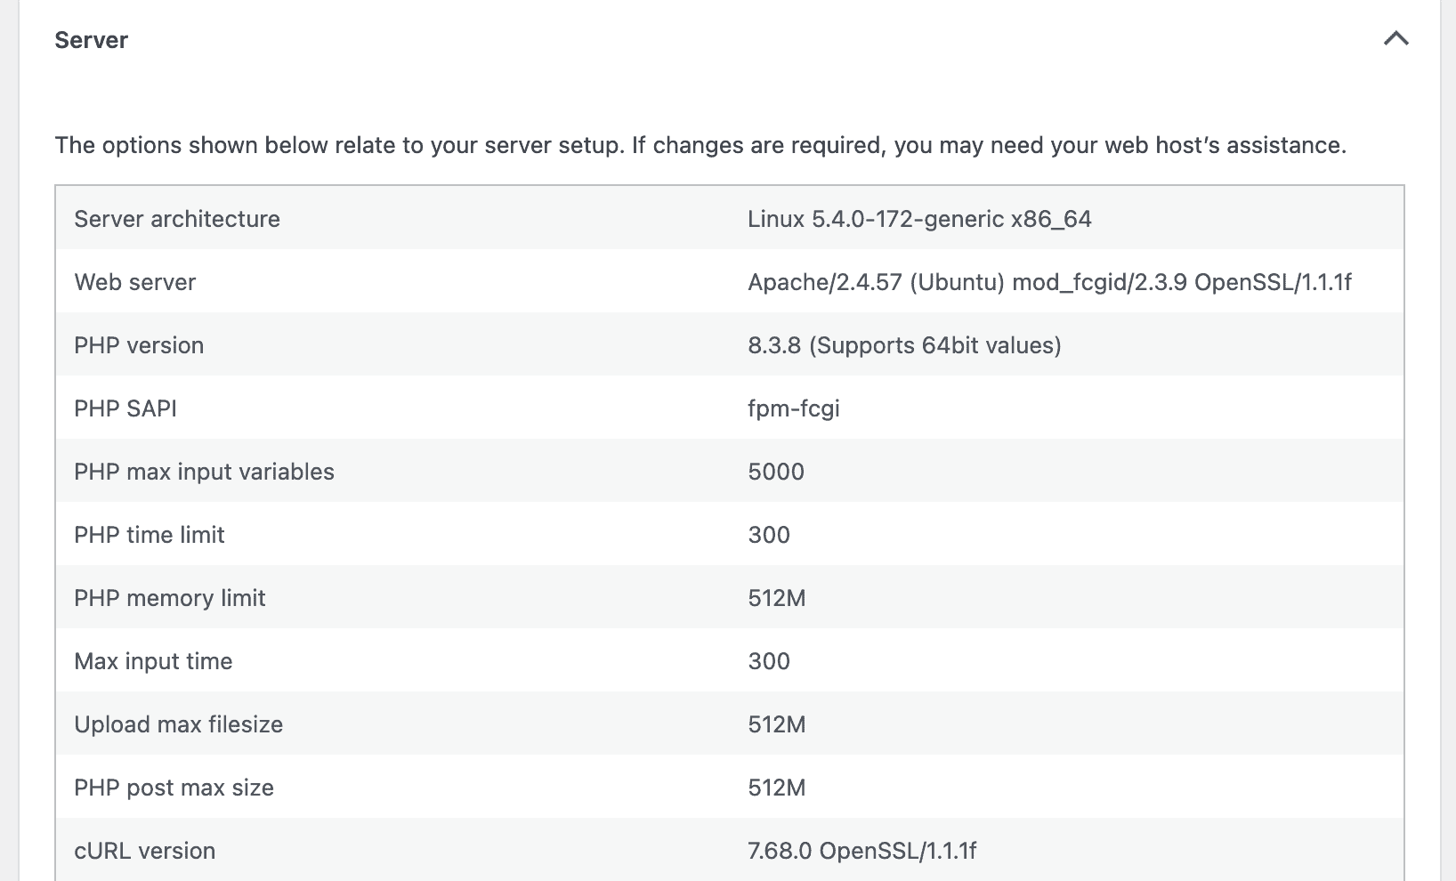Viewport: 1456px width, 881px height.
Task: Collapse the Server section using the chevron
Action: point(1395,39)
